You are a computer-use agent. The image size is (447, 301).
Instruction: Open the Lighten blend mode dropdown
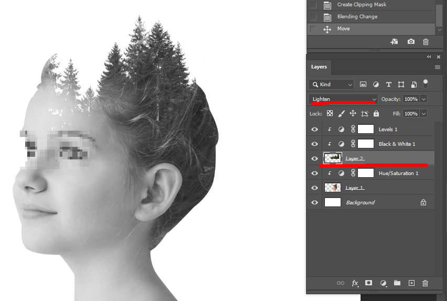point(343,99)
